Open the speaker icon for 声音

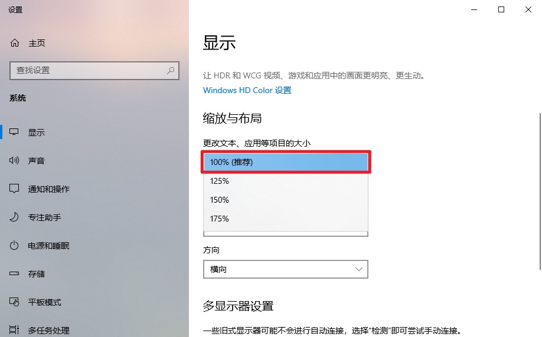tap(14, 160)
